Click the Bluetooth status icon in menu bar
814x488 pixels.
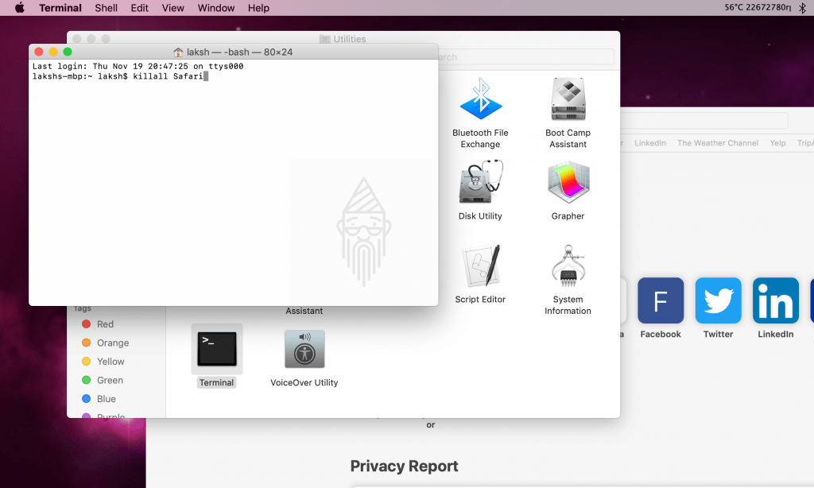coord(803,8)
